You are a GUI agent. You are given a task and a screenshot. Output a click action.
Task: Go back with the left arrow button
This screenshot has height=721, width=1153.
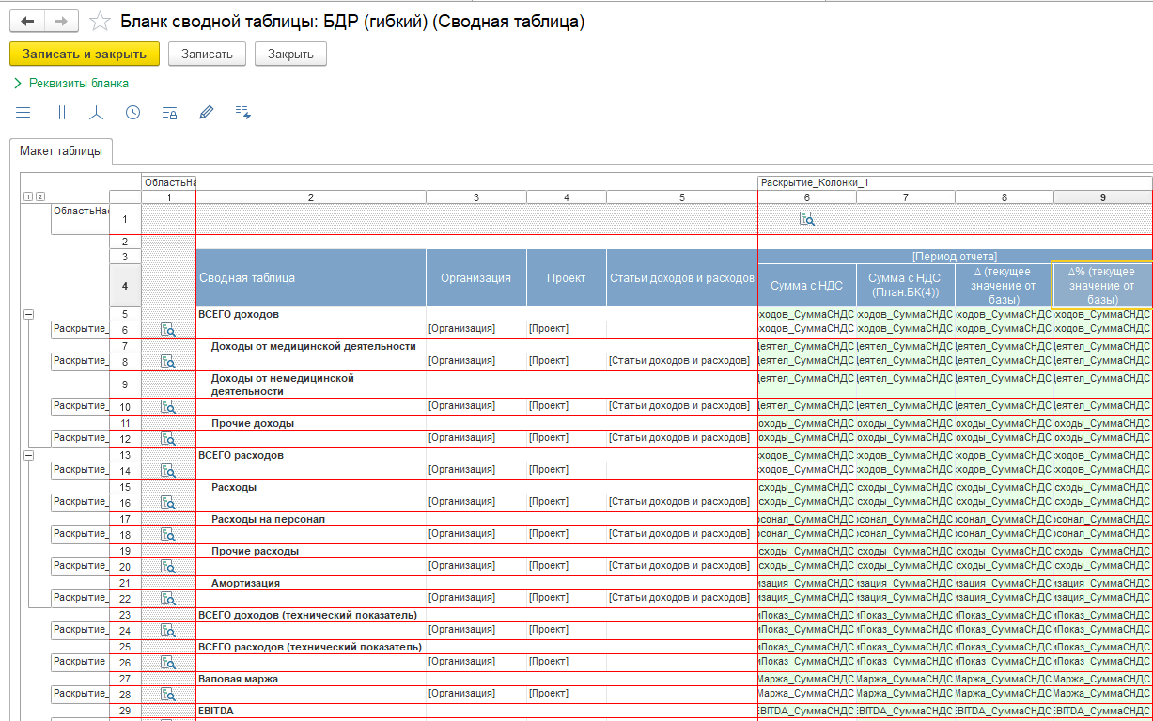coord(28,22)
